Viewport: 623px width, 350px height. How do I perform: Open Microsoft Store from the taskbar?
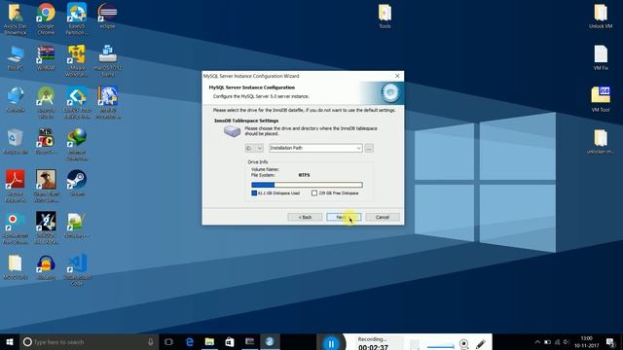[230, 341]
